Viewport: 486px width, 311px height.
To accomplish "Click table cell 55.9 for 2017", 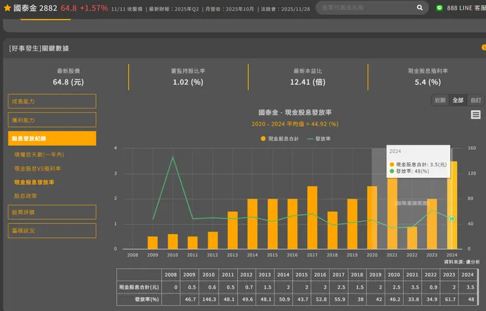I will pyautogui.click(x=339, y=299).
